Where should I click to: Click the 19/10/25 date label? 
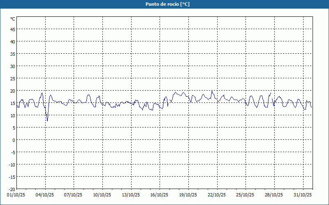188,195
